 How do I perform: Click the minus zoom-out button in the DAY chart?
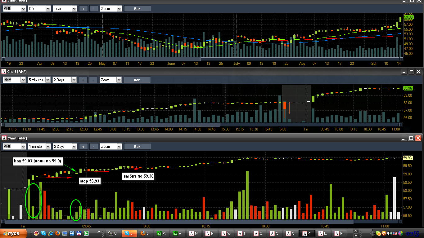click(94, 9)
